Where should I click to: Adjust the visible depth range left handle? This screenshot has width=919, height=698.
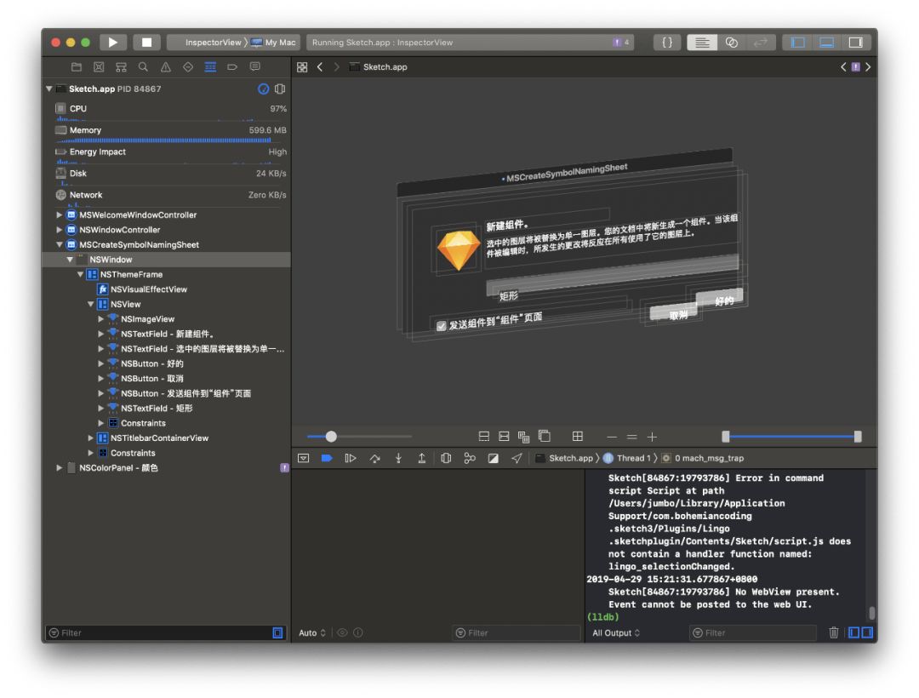coord(726,437)
